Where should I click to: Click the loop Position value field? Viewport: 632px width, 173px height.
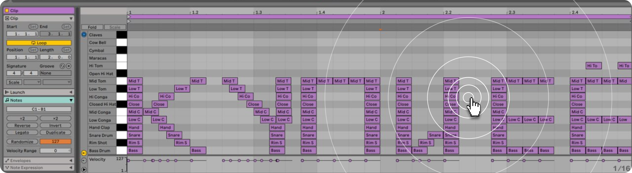pos(22,57)
